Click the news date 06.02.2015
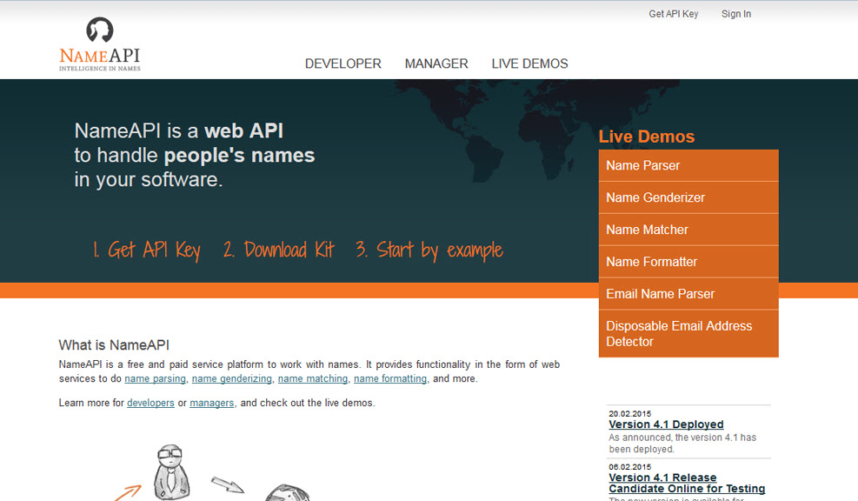This screenshot has width=858, height=501. tap(630, 467)
